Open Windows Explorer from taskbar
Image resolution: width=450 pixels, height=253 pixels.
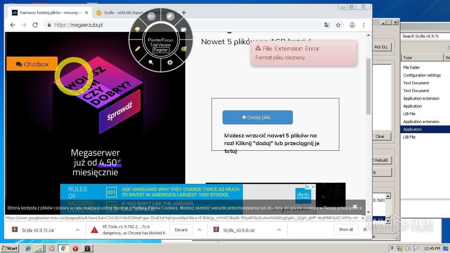click(x=39, y=248)
